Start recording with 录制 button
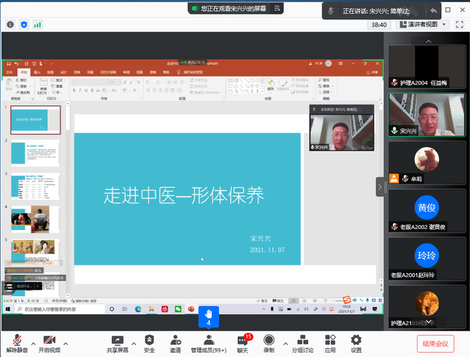This screenshot has height=357, width=470. click(x=268, y=342)
